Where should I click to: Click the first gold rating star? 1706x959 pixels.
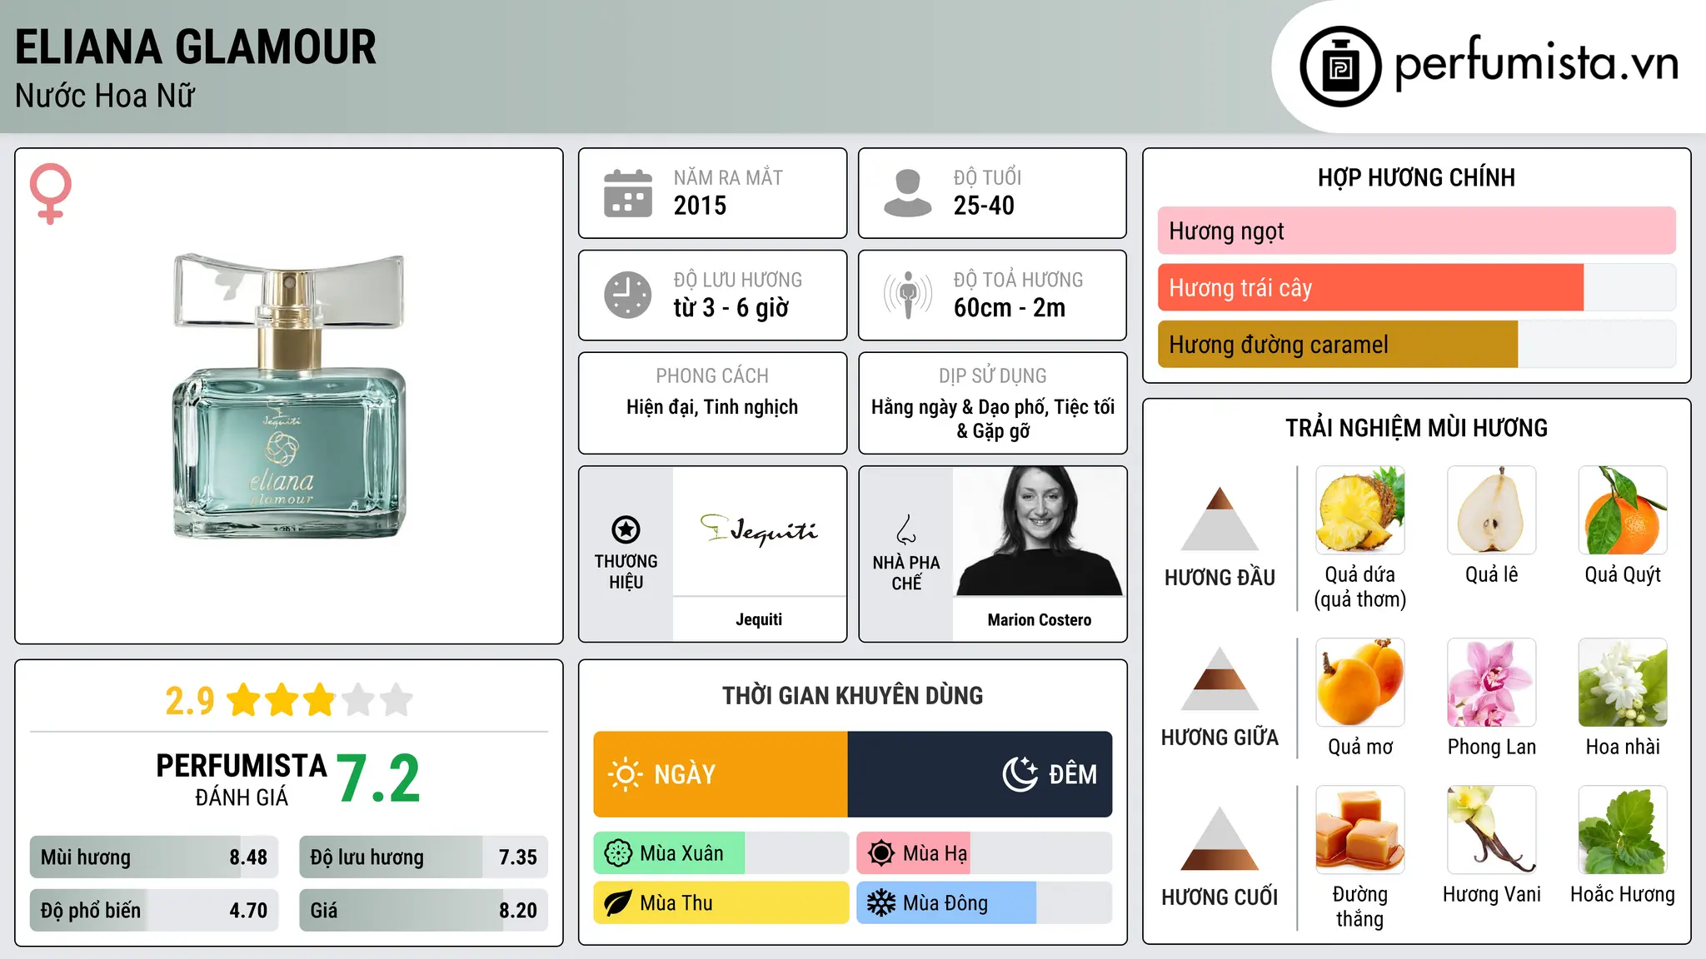pyautogui.click(x=244, y=700)
